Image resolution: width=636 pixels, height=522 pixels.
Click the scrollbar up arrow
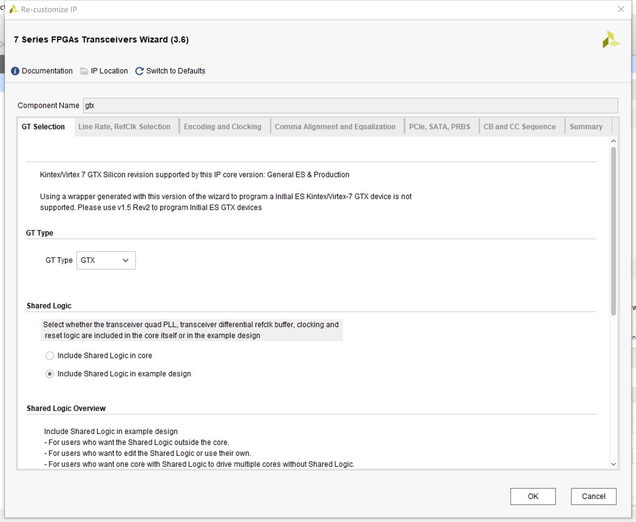(x=613, y=141)
